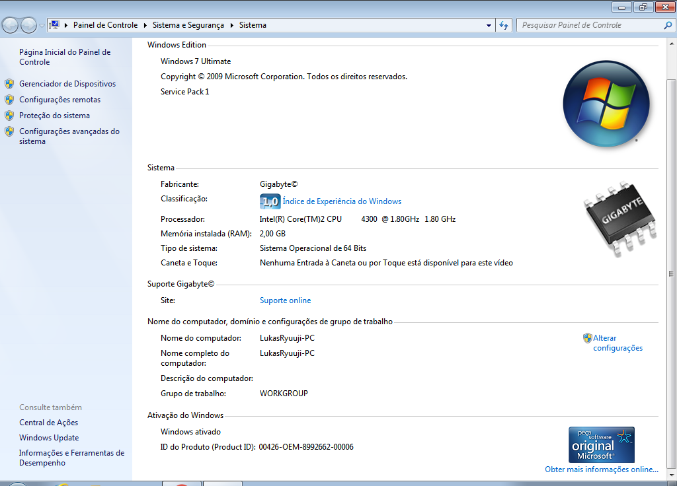Click the 'LukasRyuuji-PC' value beside Nome do computador
This screenshot has width=677, height=486.
[287, 338]
